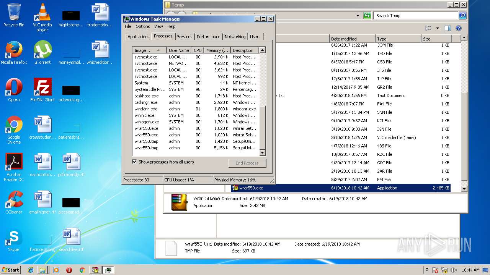Sort processes by Image Name column

coord(149,50)
